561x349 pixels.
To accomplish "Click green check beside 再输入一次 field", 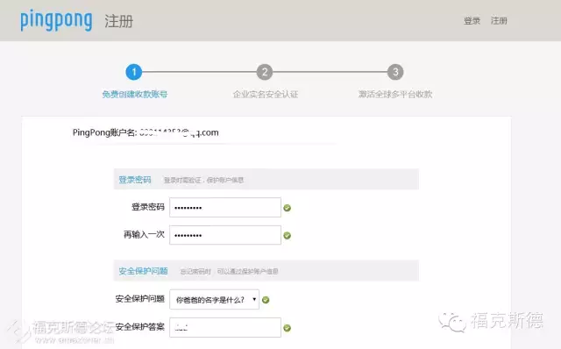I will (x=287, y=236).
